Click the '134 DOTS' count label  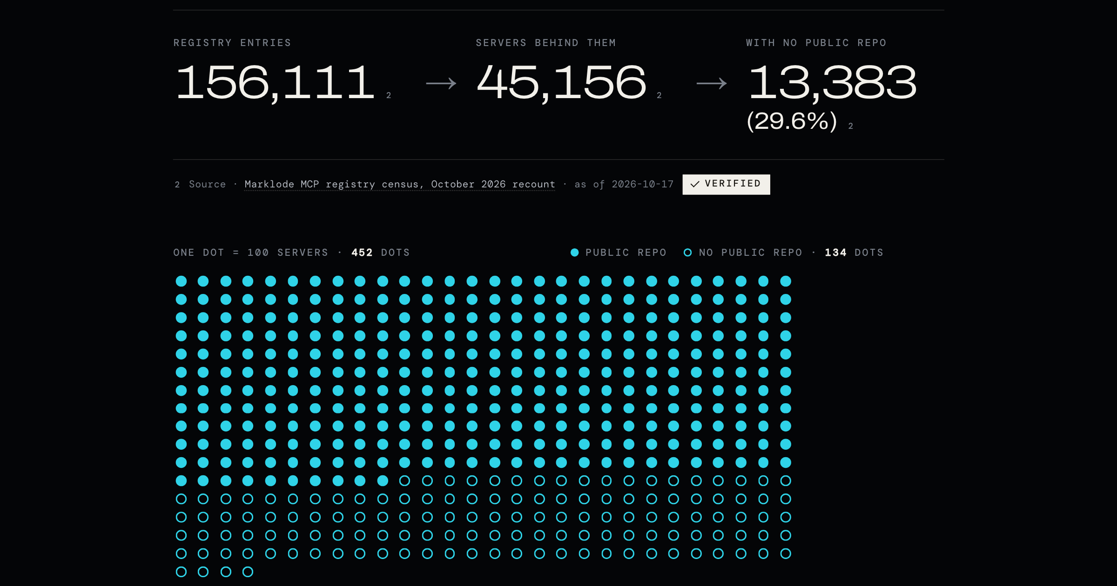coord(854,253)
